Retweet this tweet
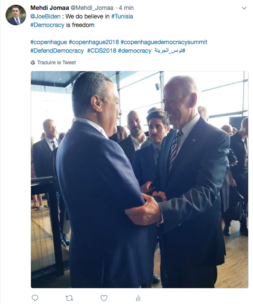This screenshot has height=304, width=253. click(69, 298)
